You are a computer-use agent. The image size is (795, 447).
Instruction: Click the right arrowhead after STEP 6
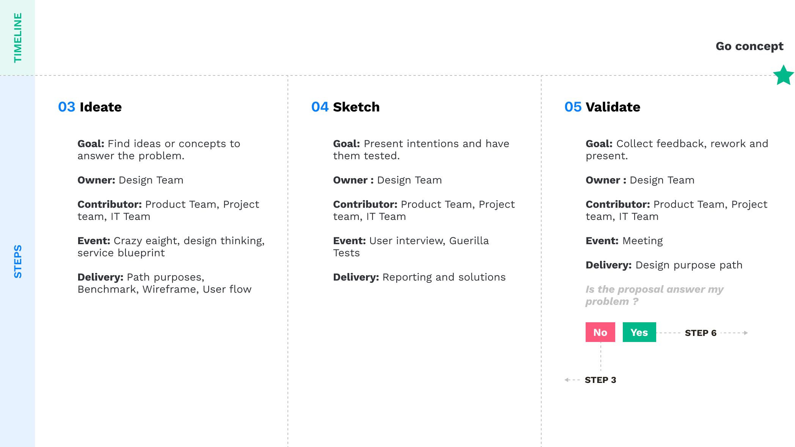coord(746,333)
